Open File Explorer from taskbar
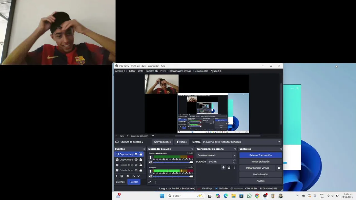 [x=233, y=196]
